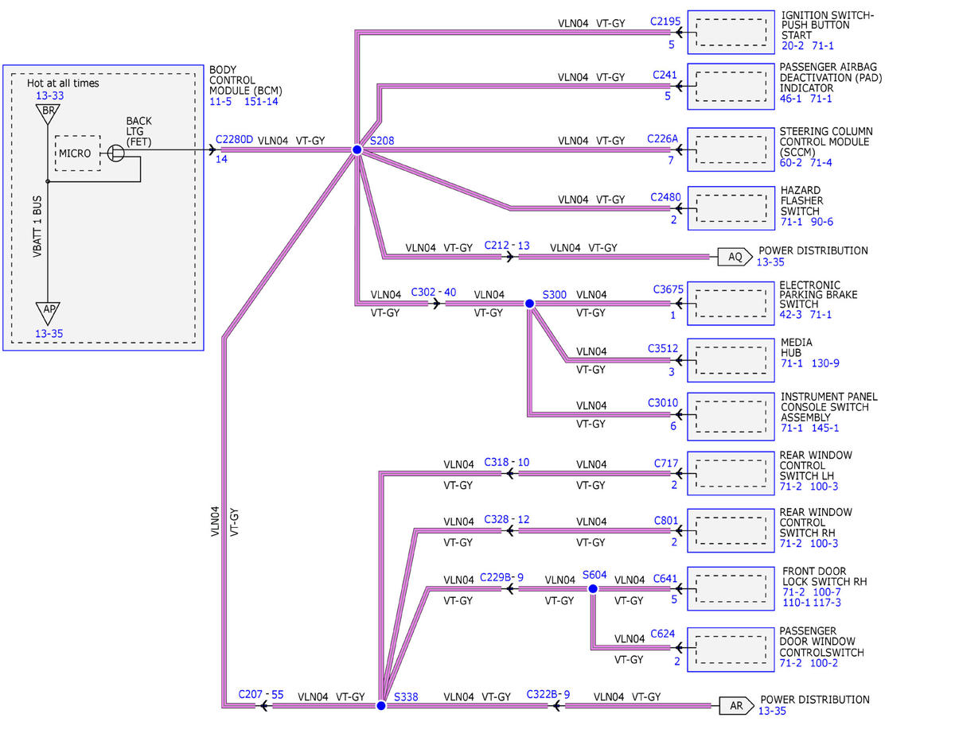Open the 11-5 reference for Body Control Module
955x737 pixels.
(221, 101)
